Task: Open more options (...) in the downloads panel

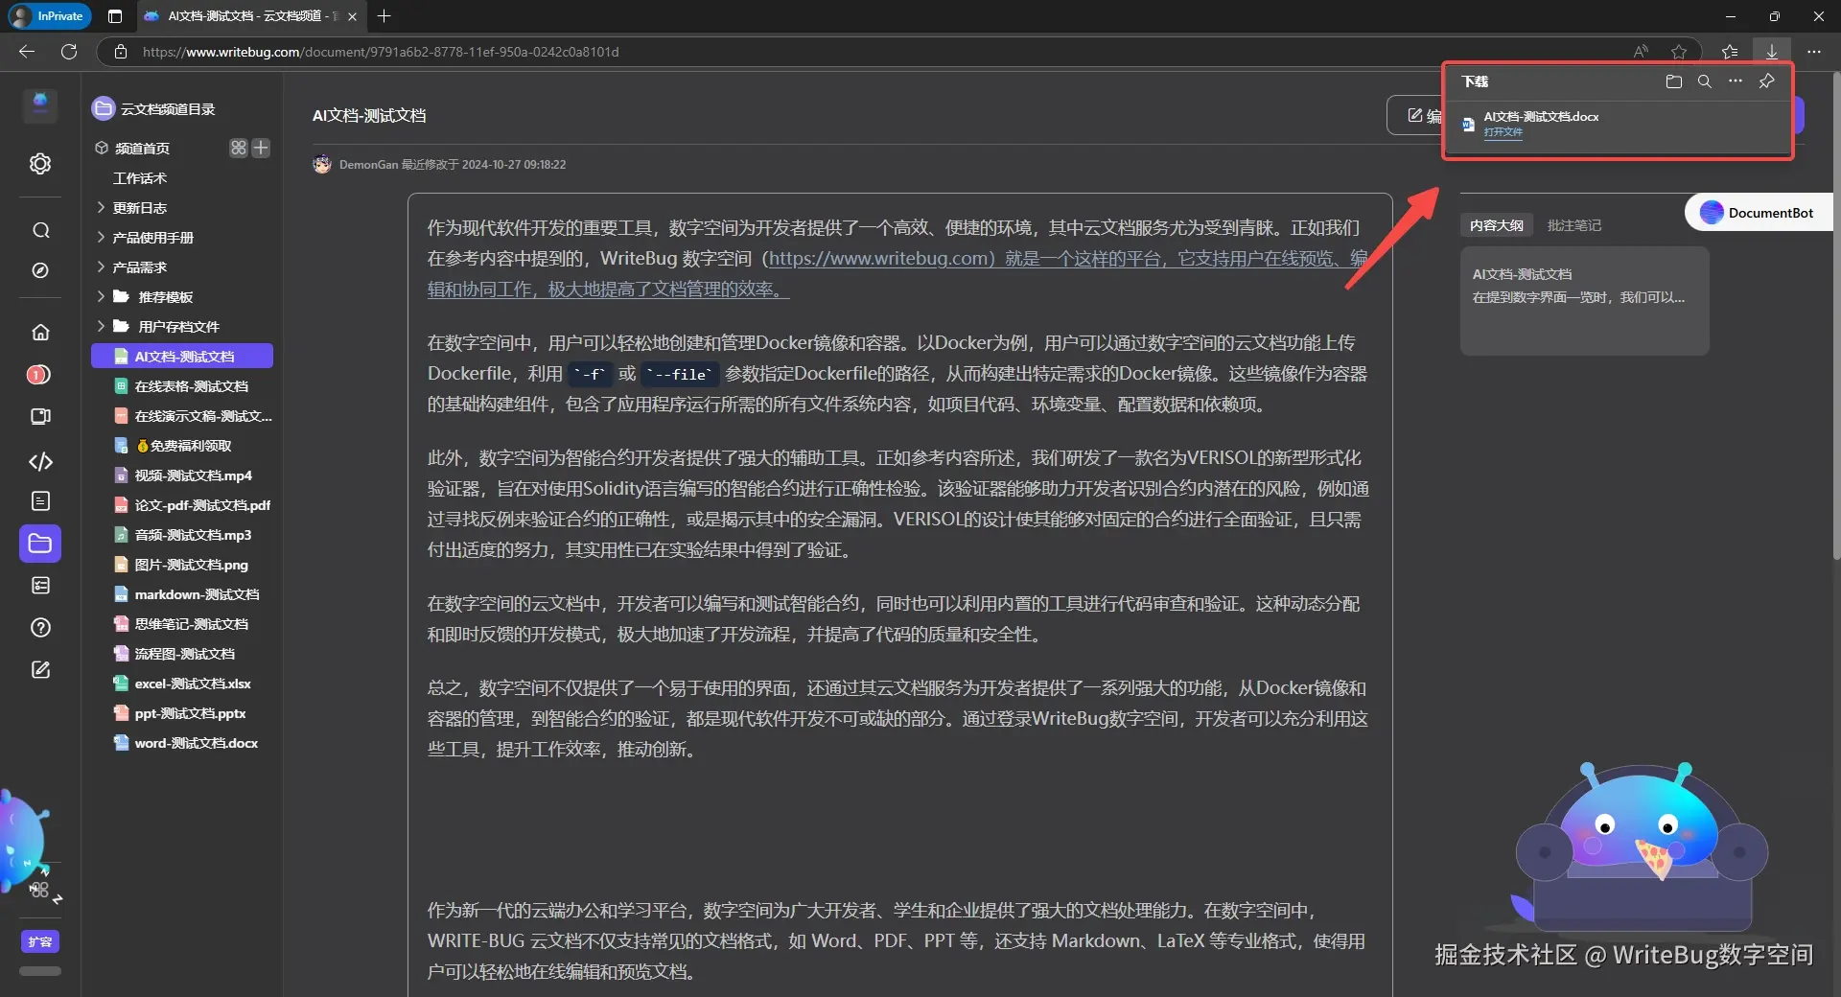Action: [x=1736, y=81]
